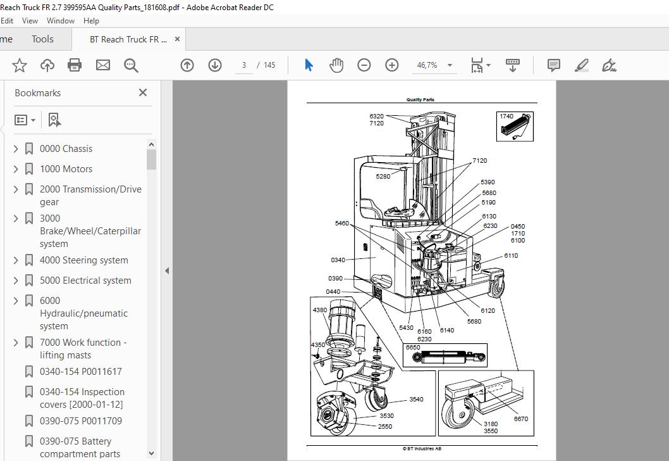Open the find text magnifier tool
Viewport: 669px width, 461px height.
pyautogui.click(x=131, y=65)
